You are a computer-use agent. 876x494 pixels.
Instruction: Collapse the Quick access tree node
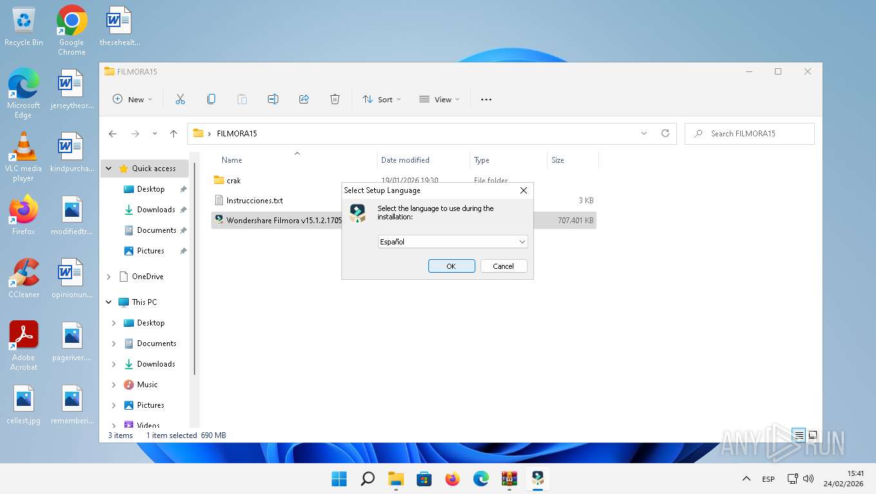[109, 169]
